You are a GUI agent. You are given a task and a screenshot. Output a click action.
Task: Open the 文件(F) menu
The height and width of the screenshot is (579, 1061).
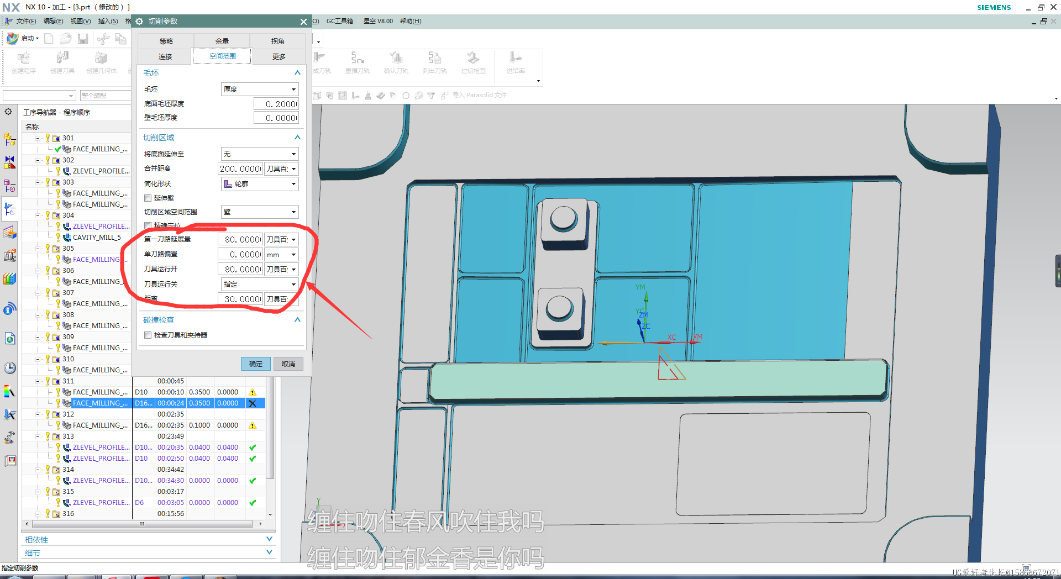tap(26, 21)
